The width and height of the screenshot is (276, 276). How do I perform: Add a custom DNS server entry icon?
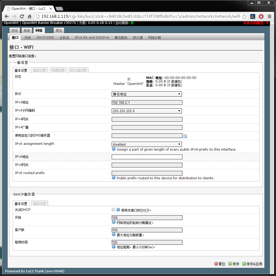[185, 136]
